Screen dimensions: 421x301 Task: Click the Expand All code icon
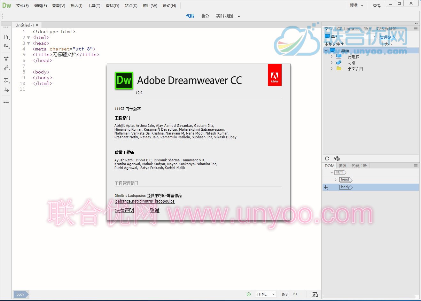point(6,59)
